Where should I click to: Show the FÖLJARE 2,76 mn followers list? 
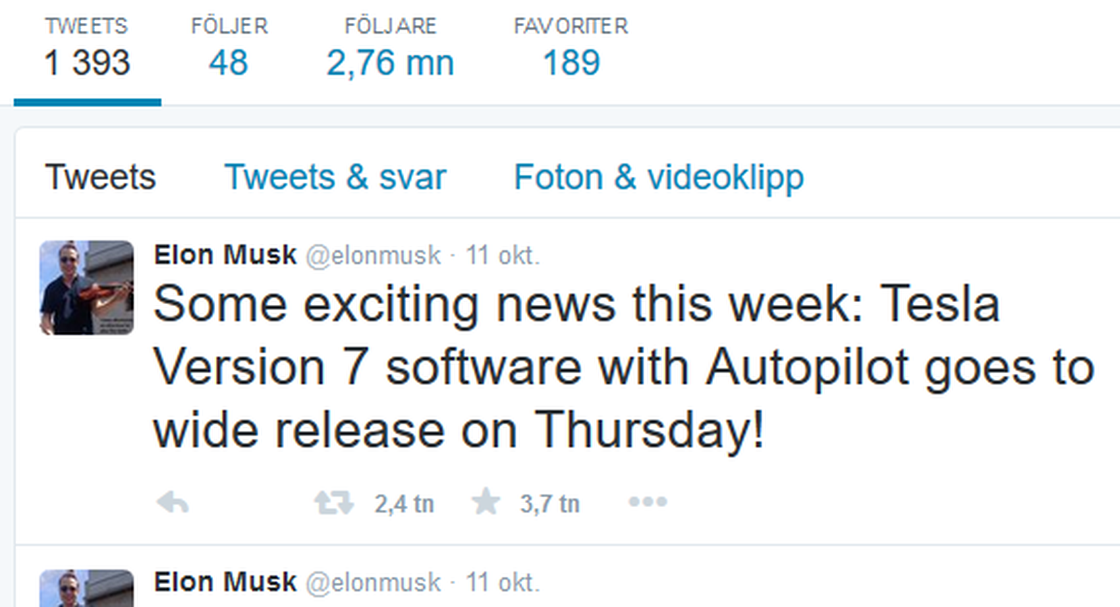tap(390, 48)
